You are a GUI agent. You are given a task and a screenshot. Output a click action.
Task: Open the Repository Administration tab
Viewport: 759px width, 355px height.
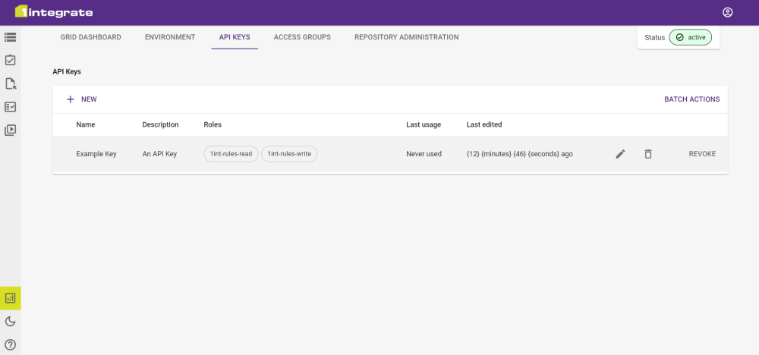coord(407,37)
